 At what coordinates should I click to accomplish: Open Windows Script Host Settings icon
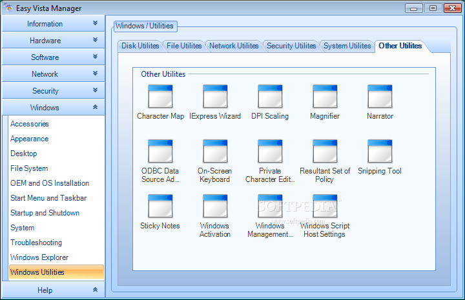tap(325, 206)
